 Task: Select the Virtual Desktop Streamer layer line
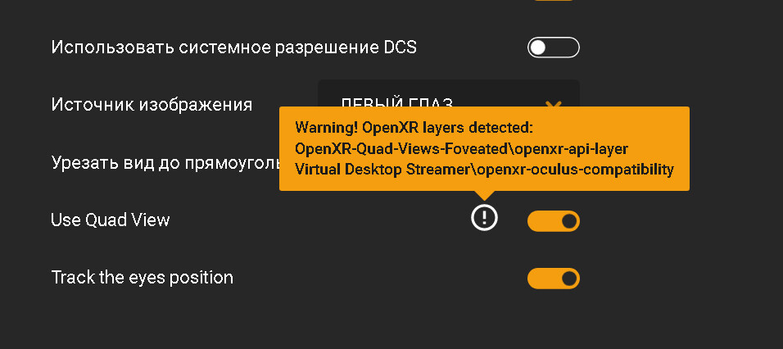[484, 170]
